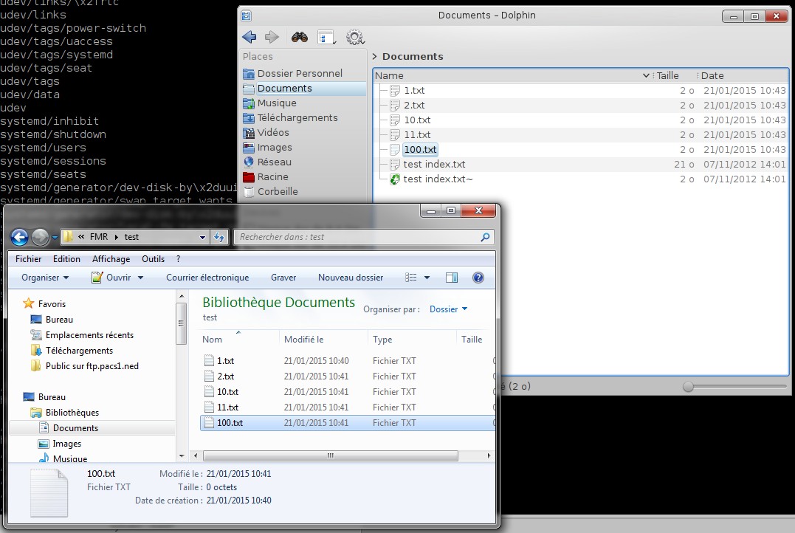Click the Explorer search magnifier icon
The image size is (795, 533).
[485, 237]
